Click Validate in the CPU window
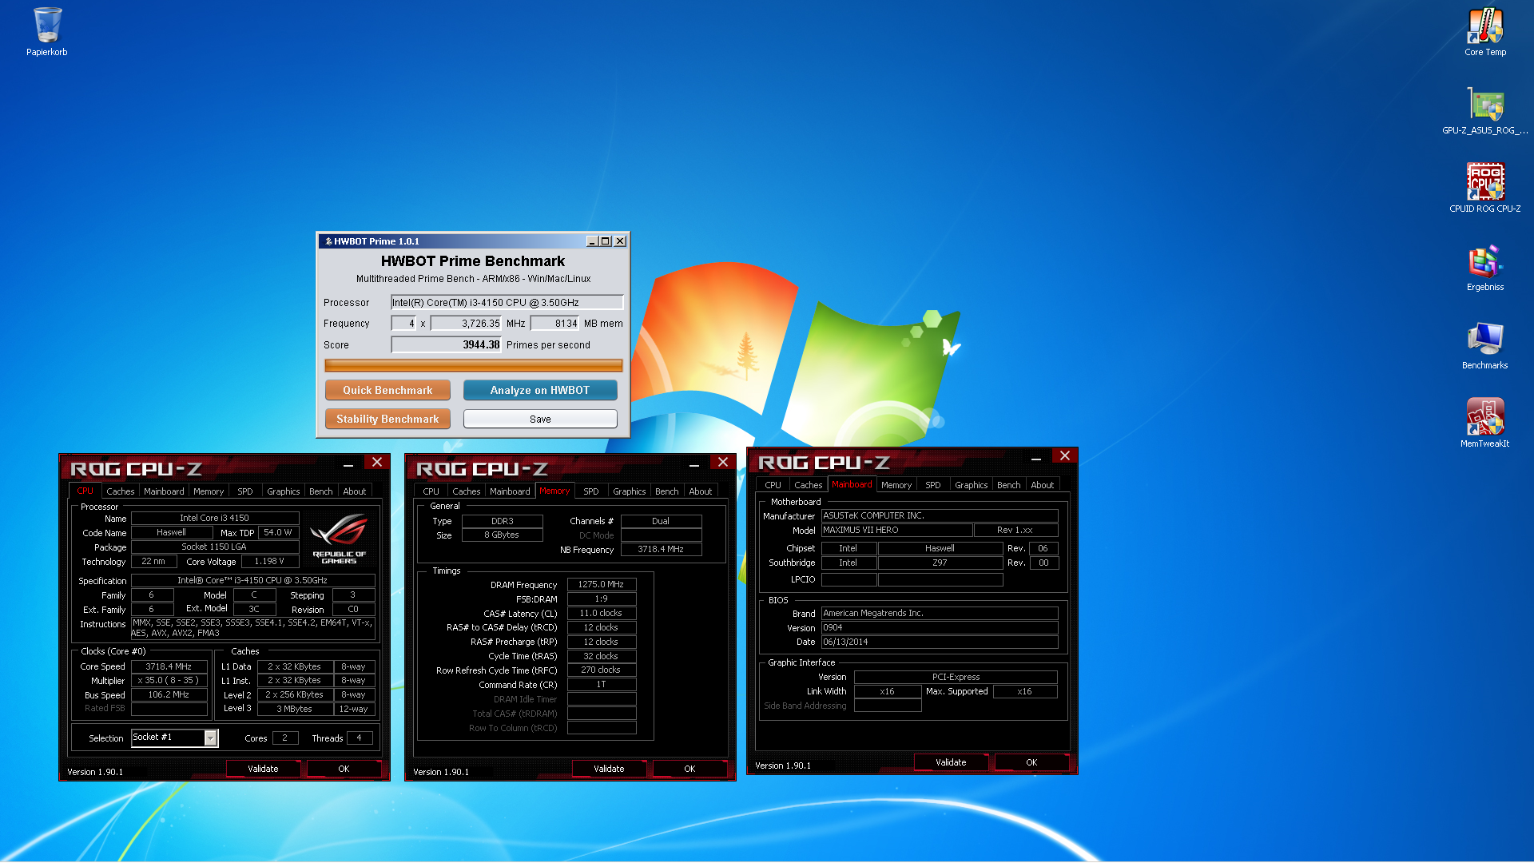The height and width of the screenshot is (863, 1534). tap(263, 769)
